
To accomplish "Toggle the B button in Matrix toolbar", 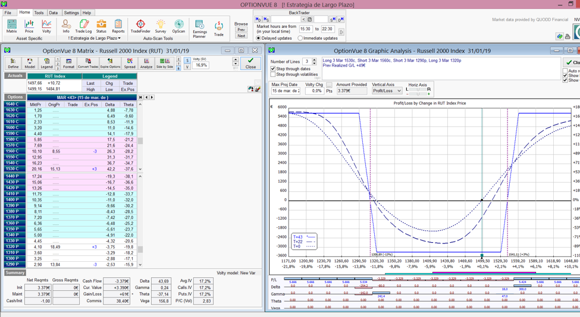I will point(178,68).
